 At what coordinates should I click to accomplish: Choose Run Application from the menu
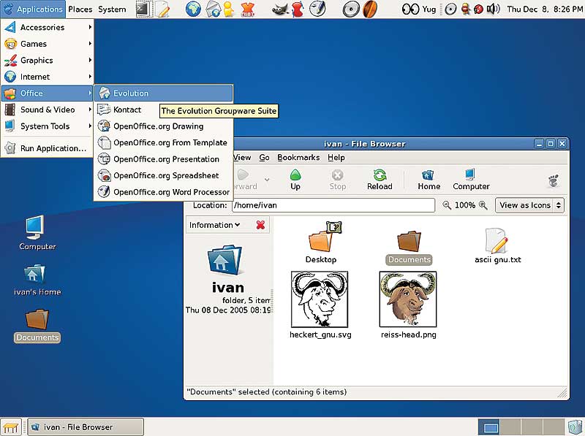[48, 148]
